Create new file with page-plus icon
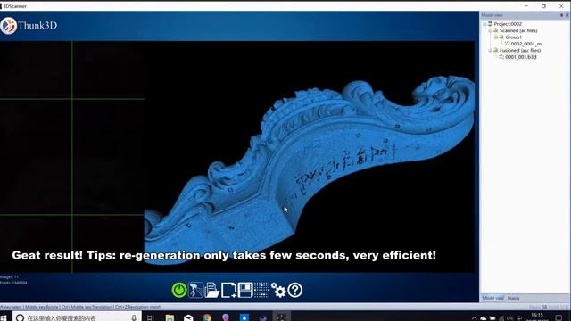This screenshot has width=571, height=321. [228, 290]
